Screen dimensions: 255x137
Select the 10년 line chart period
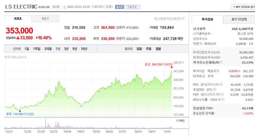point(84,49)
